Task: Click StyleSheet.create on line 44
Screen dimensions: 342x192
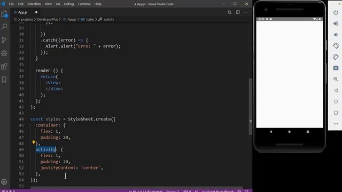Action: (89, 119)
